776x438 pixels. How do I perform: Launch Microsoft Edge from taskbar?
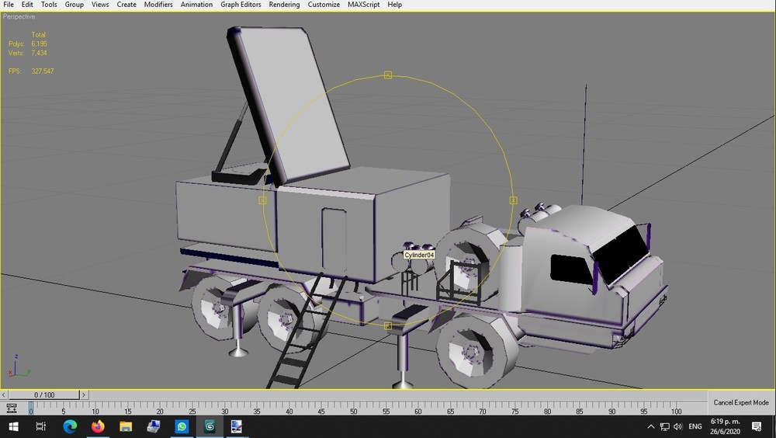pyautogui.click(x=70, y=426)
